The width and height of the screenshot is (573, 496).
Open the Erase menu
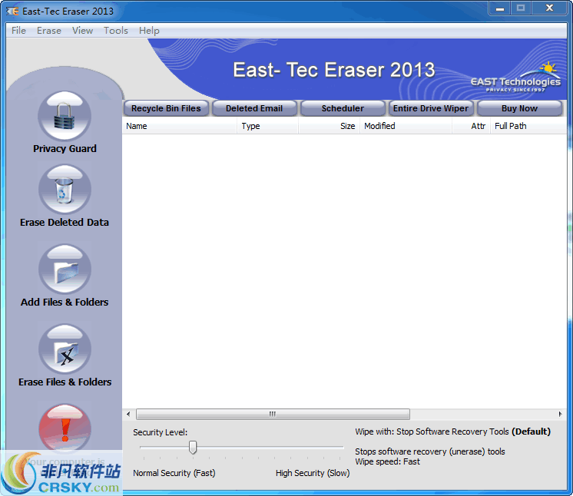point(49,31)
